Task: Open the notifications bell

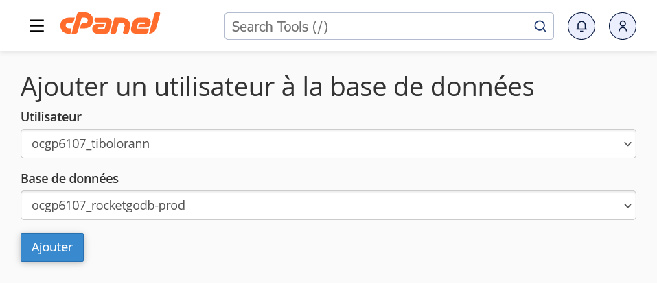Action: tap(581, 27)
